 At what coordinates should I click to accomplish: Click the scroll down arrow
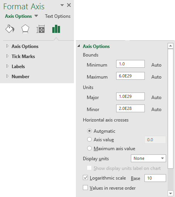pos(170,194)
